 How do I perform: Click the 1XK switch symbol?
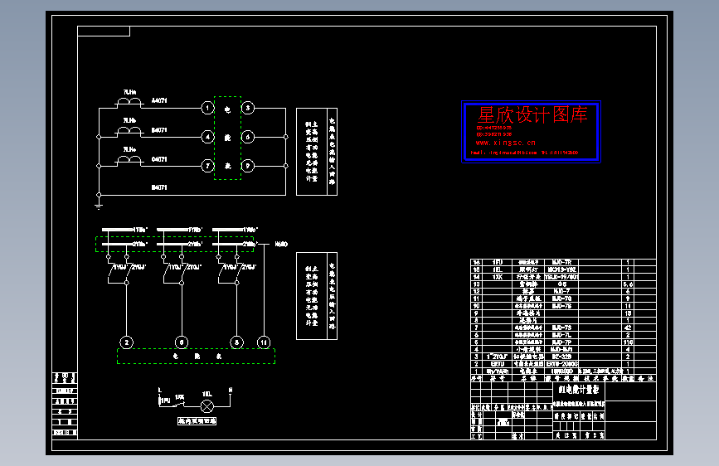180,404
